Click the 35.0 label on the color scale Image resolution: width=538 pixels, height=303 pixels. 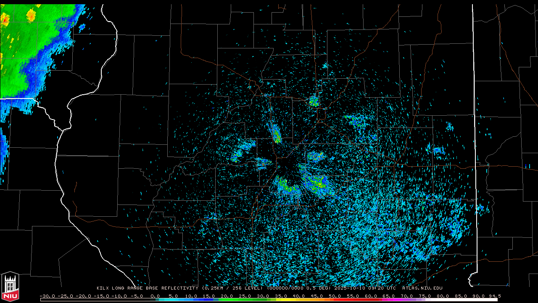click(x=281, y=296)
